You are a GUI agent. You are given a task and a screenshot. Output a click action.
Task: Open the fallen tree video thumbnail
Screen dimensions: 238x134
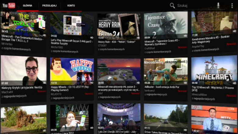coord(23,119)
